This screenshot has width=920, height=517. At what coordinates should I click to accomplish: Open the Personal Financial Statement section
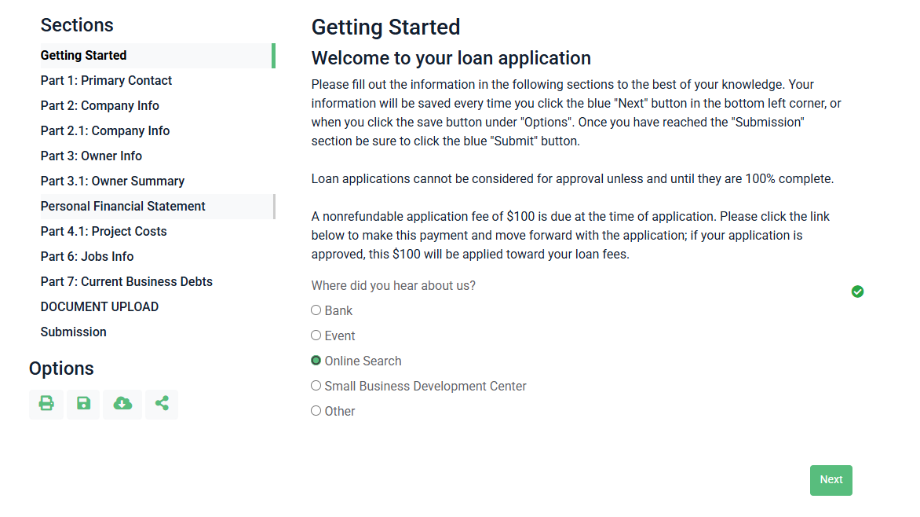pos(123,206)
